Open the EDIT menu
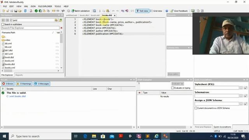The width and height of the screenshot is (249, 140). click(11, 6)
